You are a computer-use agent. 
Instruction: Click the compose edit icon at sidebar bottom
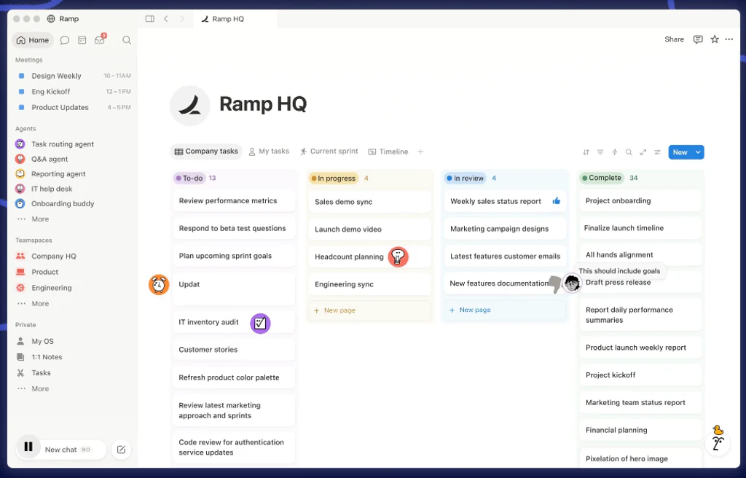(x=122, y=450)
